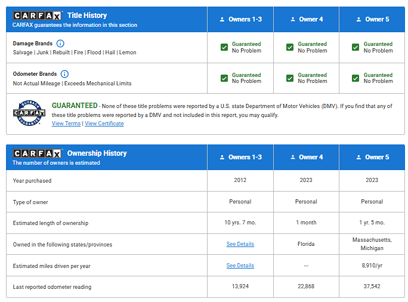Select the Owner 4 column header in Ownership History
Viewport: 408px width, 302px height.
306,157
